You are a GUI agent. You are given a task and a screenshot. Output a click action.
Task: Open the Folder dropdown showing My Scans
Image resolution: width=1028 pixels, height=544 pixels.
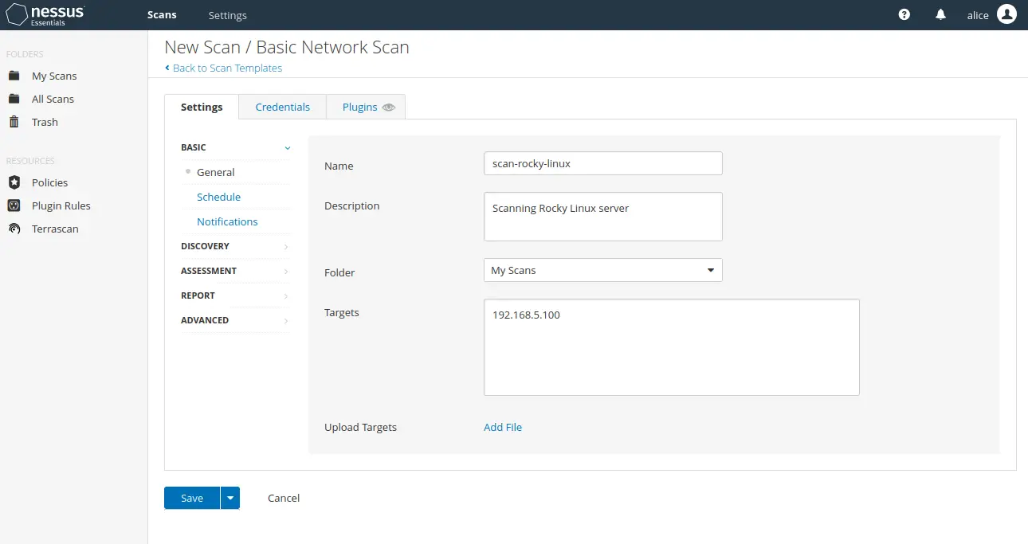tap(603, 270)
